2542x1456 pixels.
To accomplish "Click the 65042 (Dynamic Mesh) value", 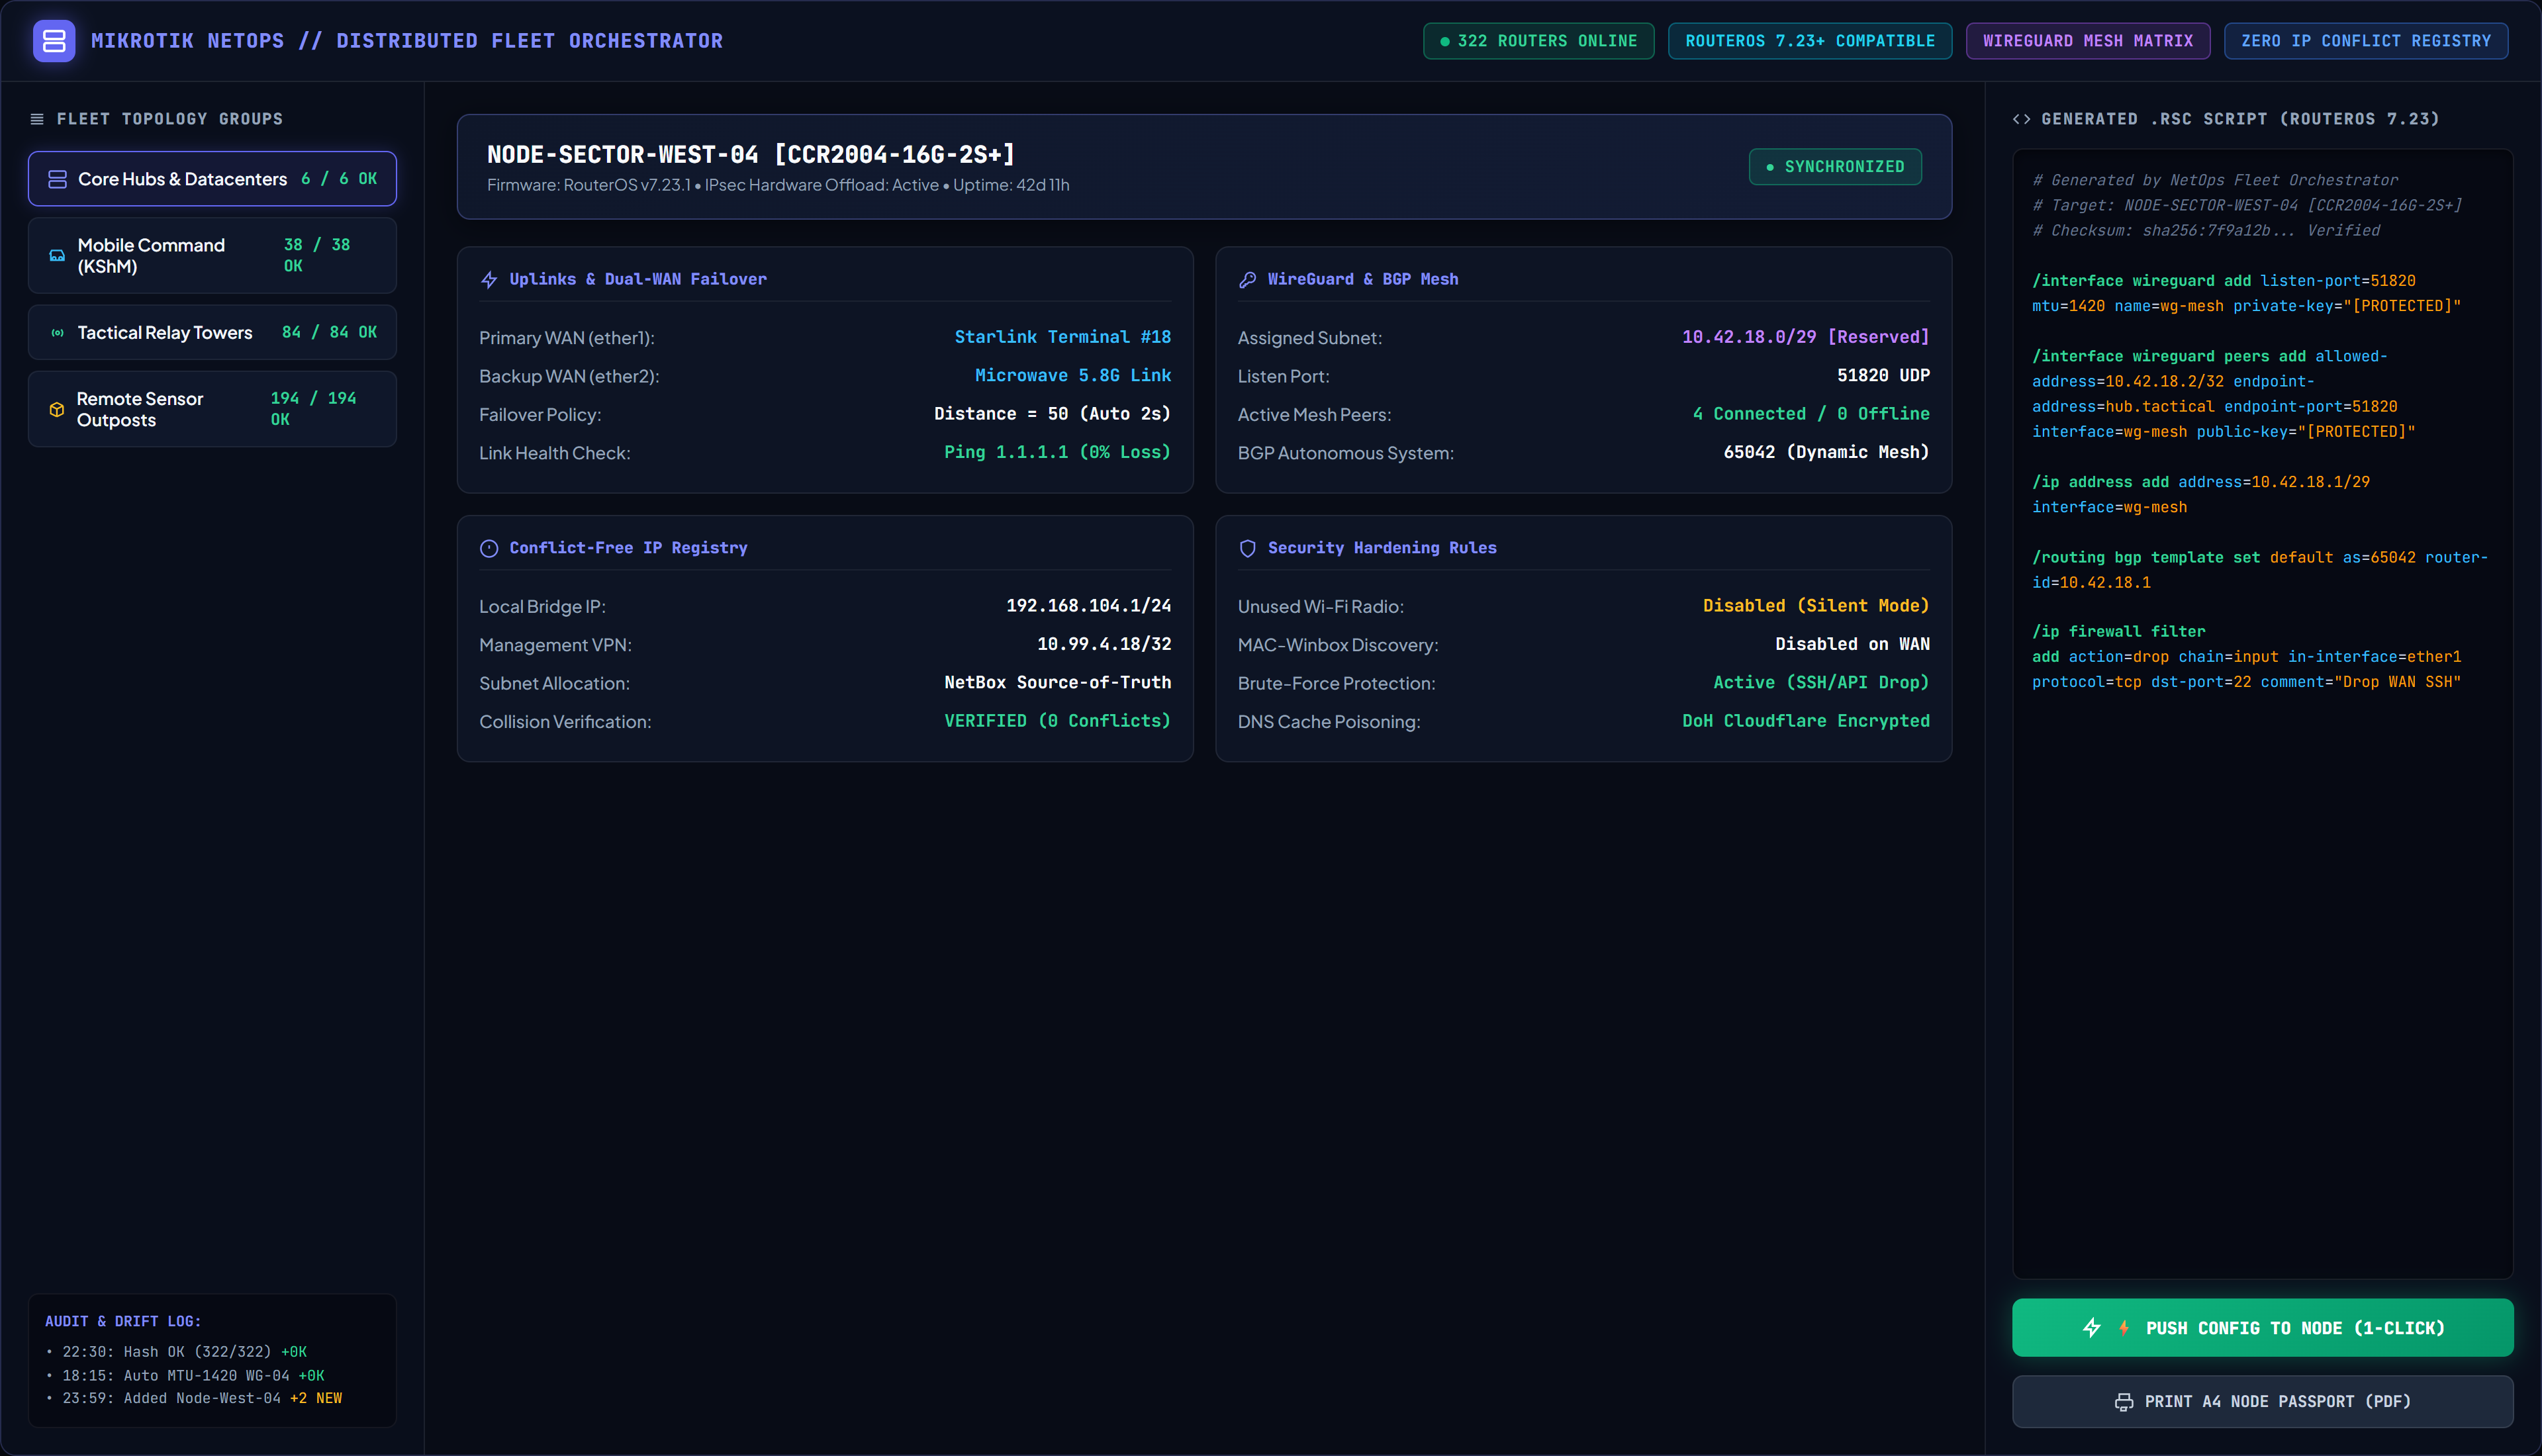I will click(x=1826, y=452).
